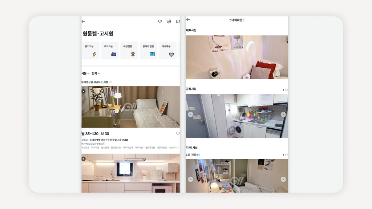Select the 식사제공 filter card
The image size is (372, 209).
point(168,51)
